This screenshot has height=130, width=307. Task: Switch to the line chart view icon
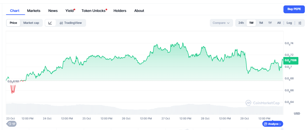pos(50,23)
